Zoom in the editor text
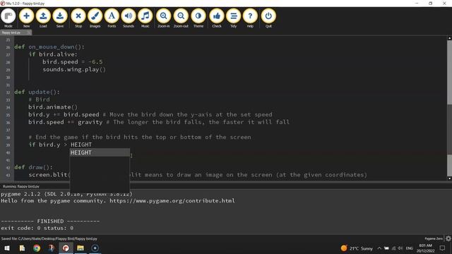Viewport: 452px width, 254px height. (163, 18)
